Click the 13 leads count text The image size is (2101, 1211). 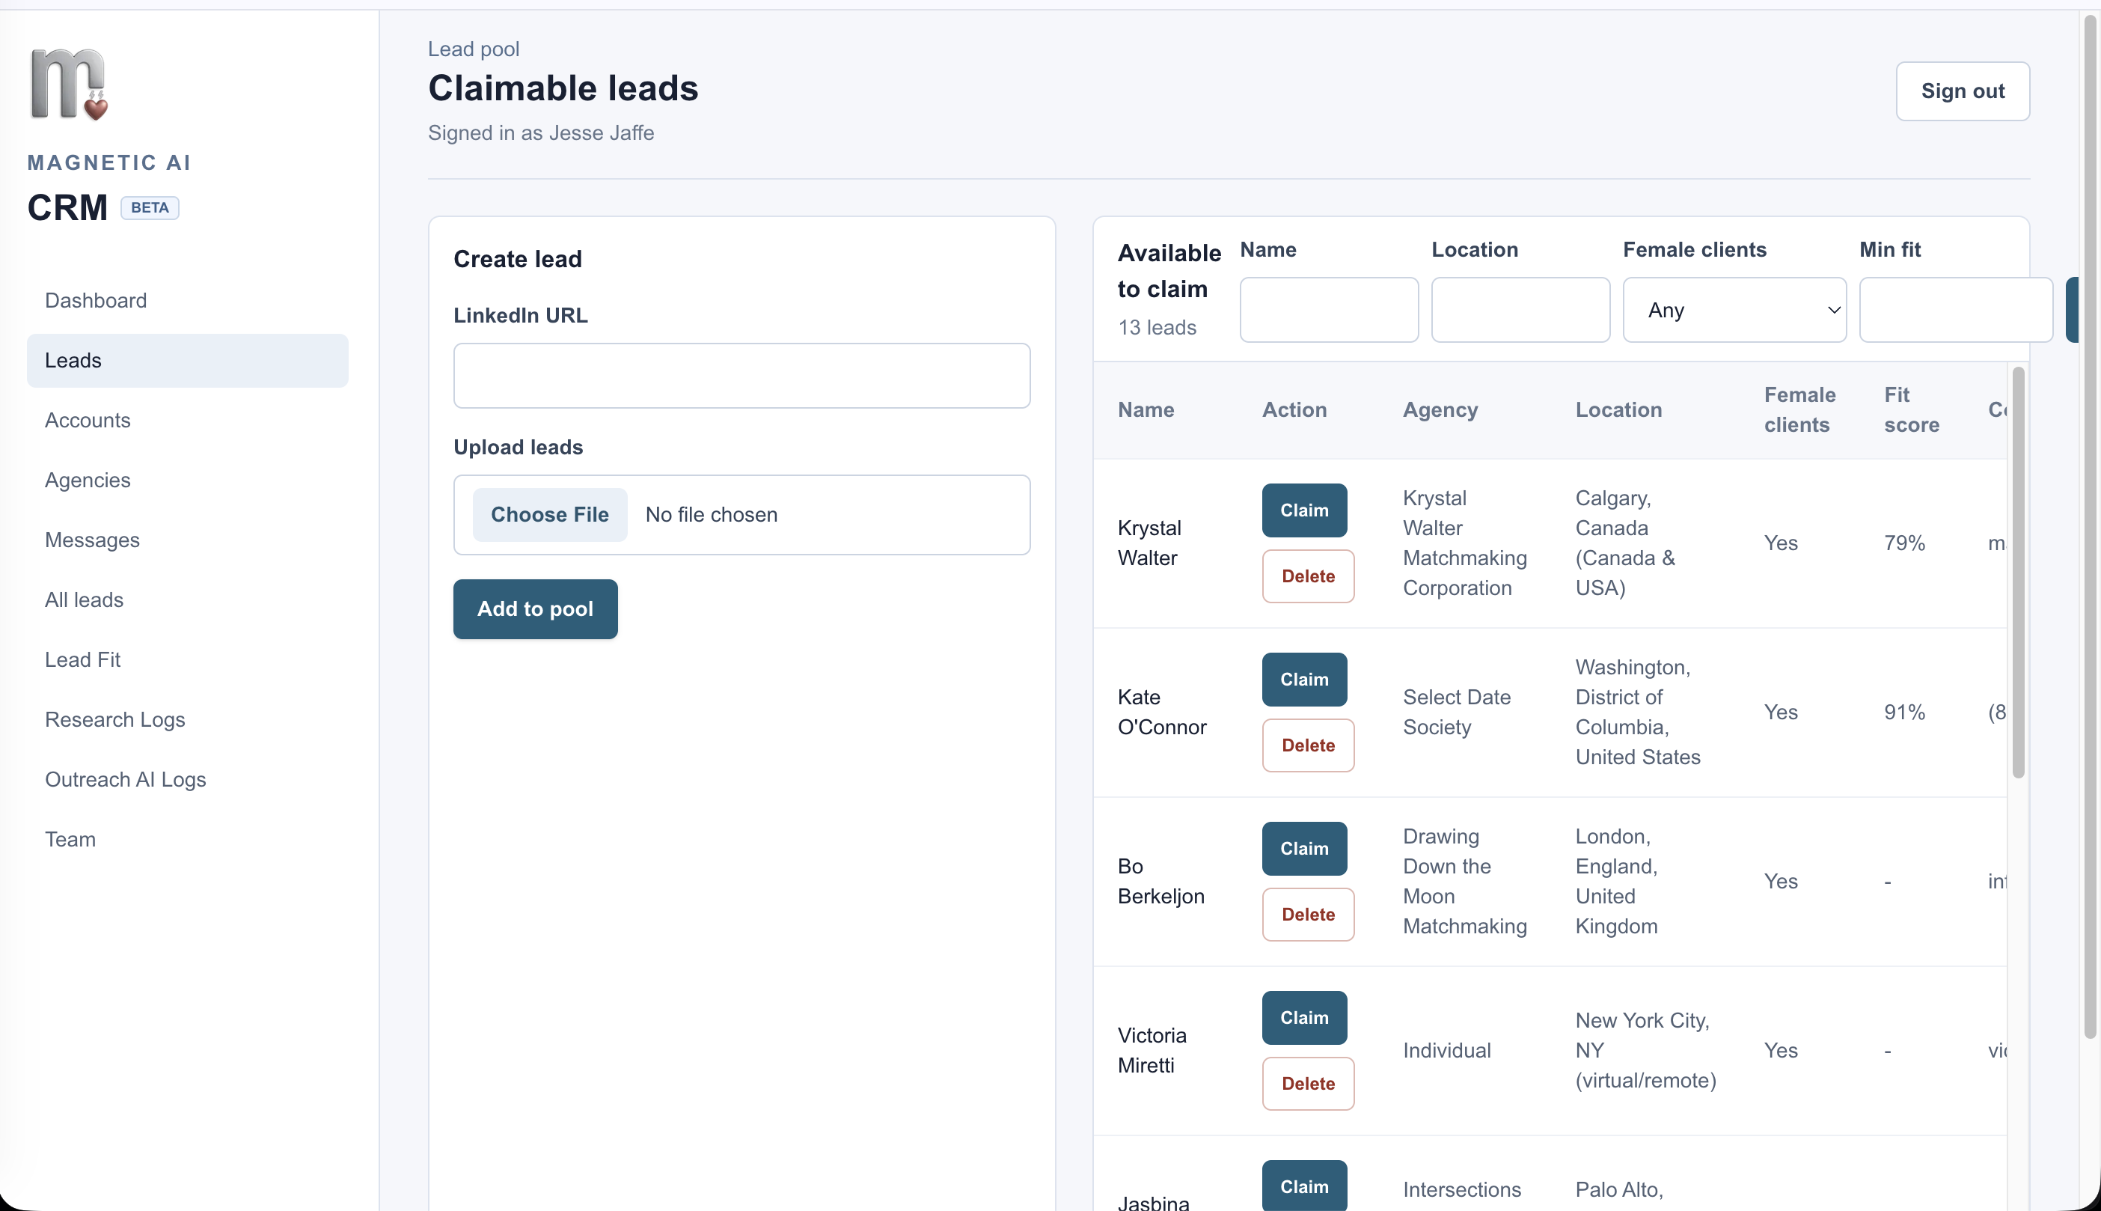point(1157,328)
